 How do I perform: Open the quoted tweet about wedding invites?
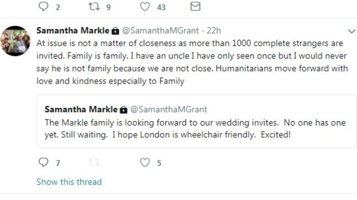pyautogui.click(x=196, y=122)
